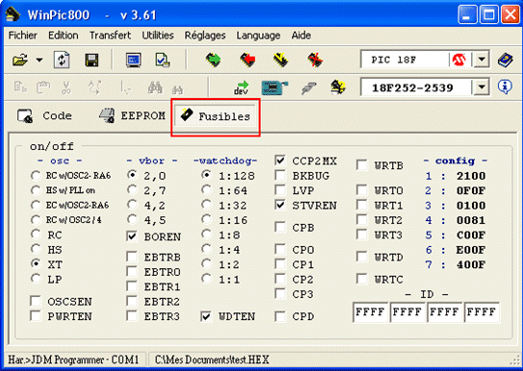The width and height of the screenshot is (523, 371).
Task: Toggle the WDTEN checkbox
Action: [206, 316]
